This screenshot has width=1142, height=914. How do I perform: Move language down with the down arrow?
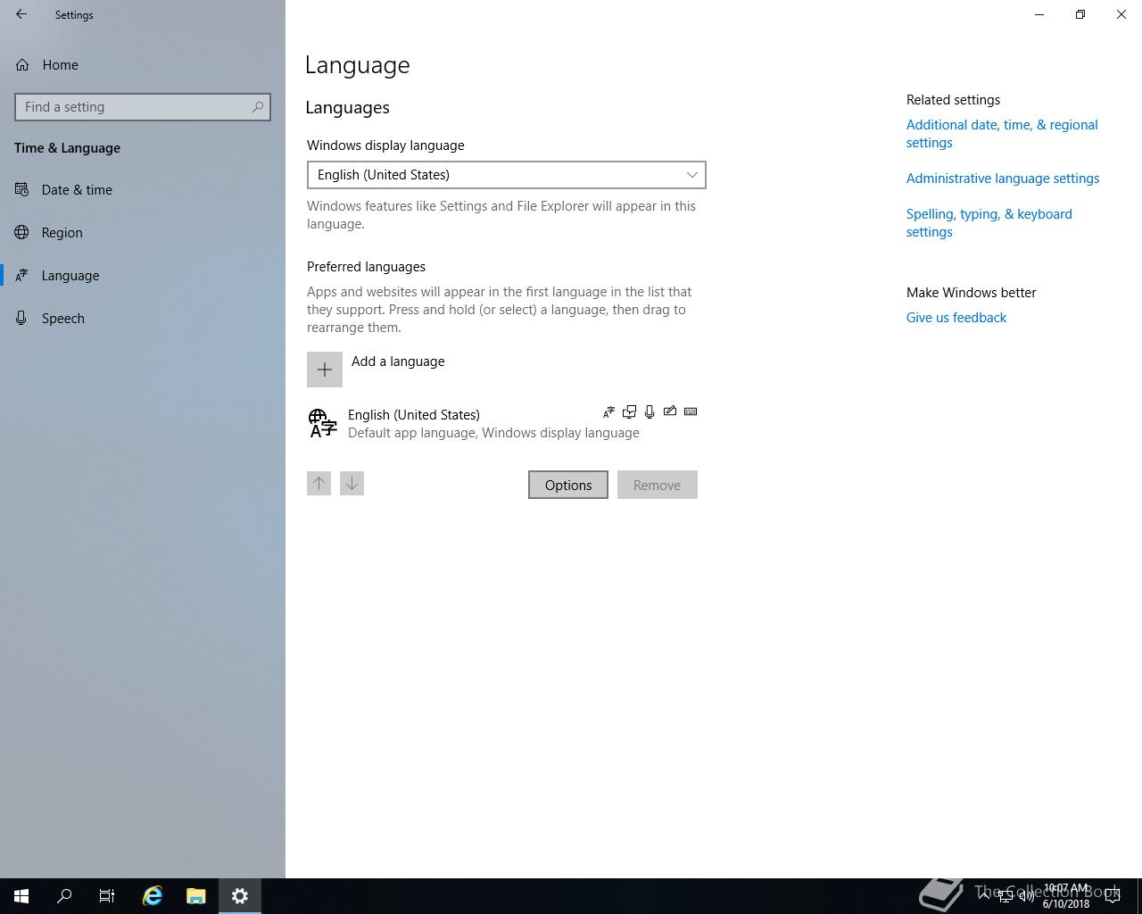tap(352, 484)
